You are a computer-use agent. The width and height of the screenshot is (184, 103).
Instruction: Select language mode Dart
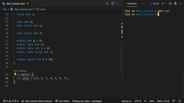(152, 101)
